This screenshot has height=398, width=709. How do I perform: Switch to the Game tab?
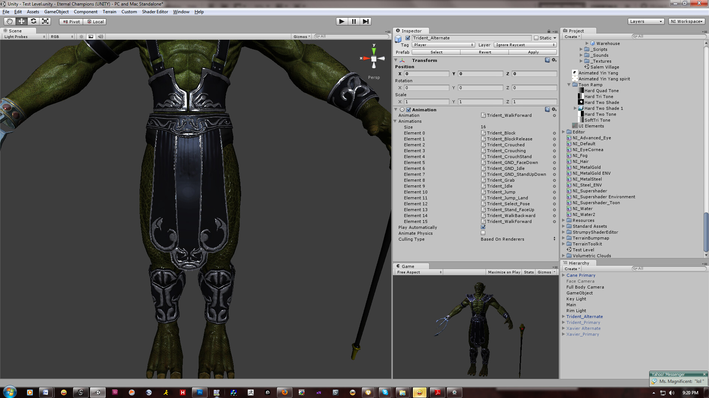point(408,266)
